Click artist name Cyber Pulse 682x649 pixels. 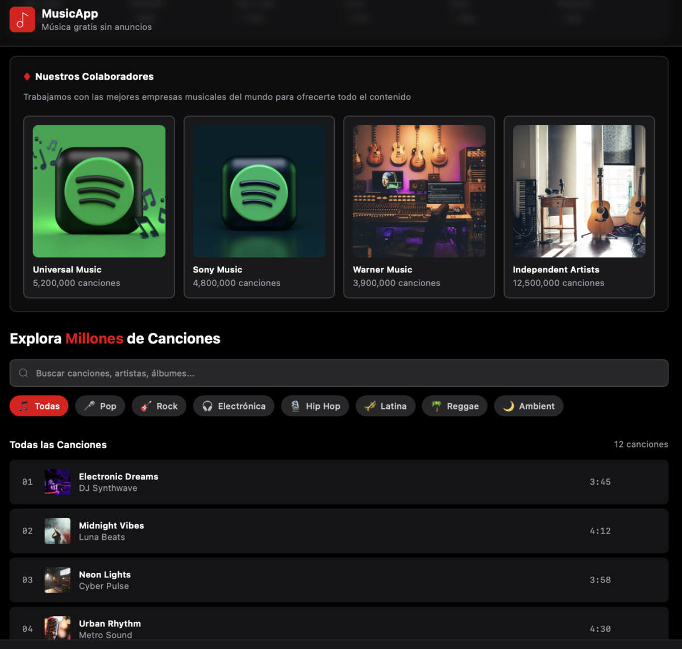[104, 586]
